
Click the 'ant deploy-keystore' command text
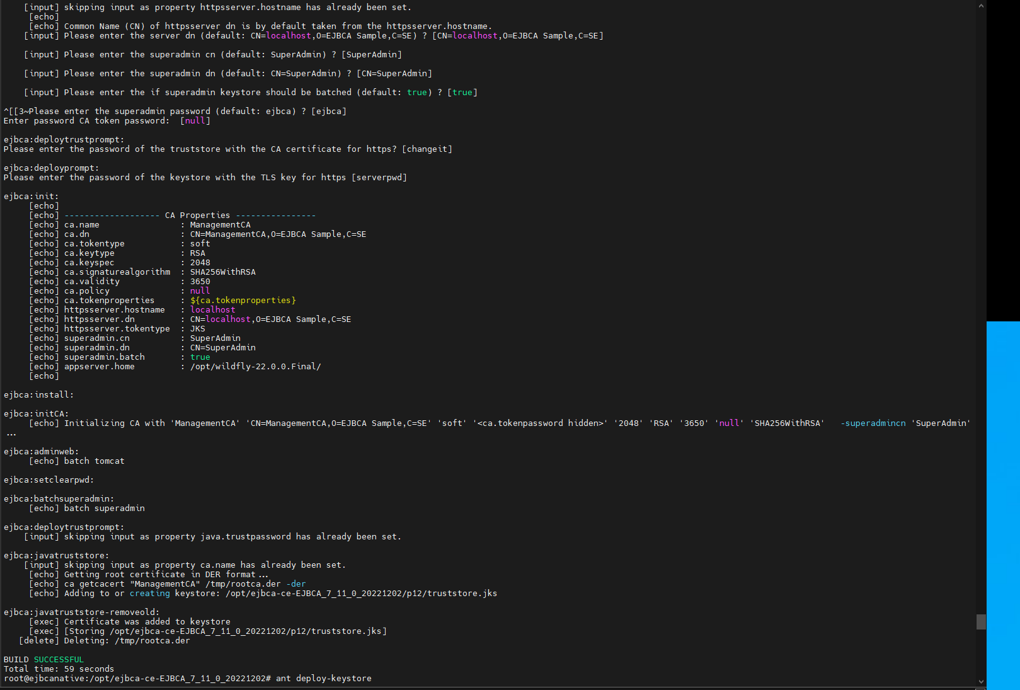(324, 679)
